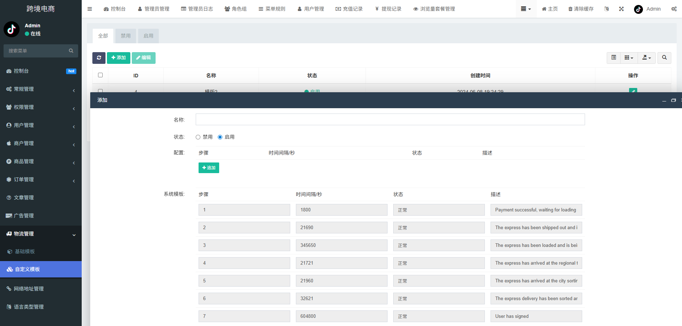
Task: Open the 控制台 dashboard icon in navbar
Action: pyautogui.click(x=105, y=9)
